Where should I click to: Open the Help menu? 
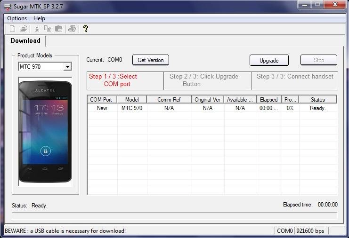(39, 18)
